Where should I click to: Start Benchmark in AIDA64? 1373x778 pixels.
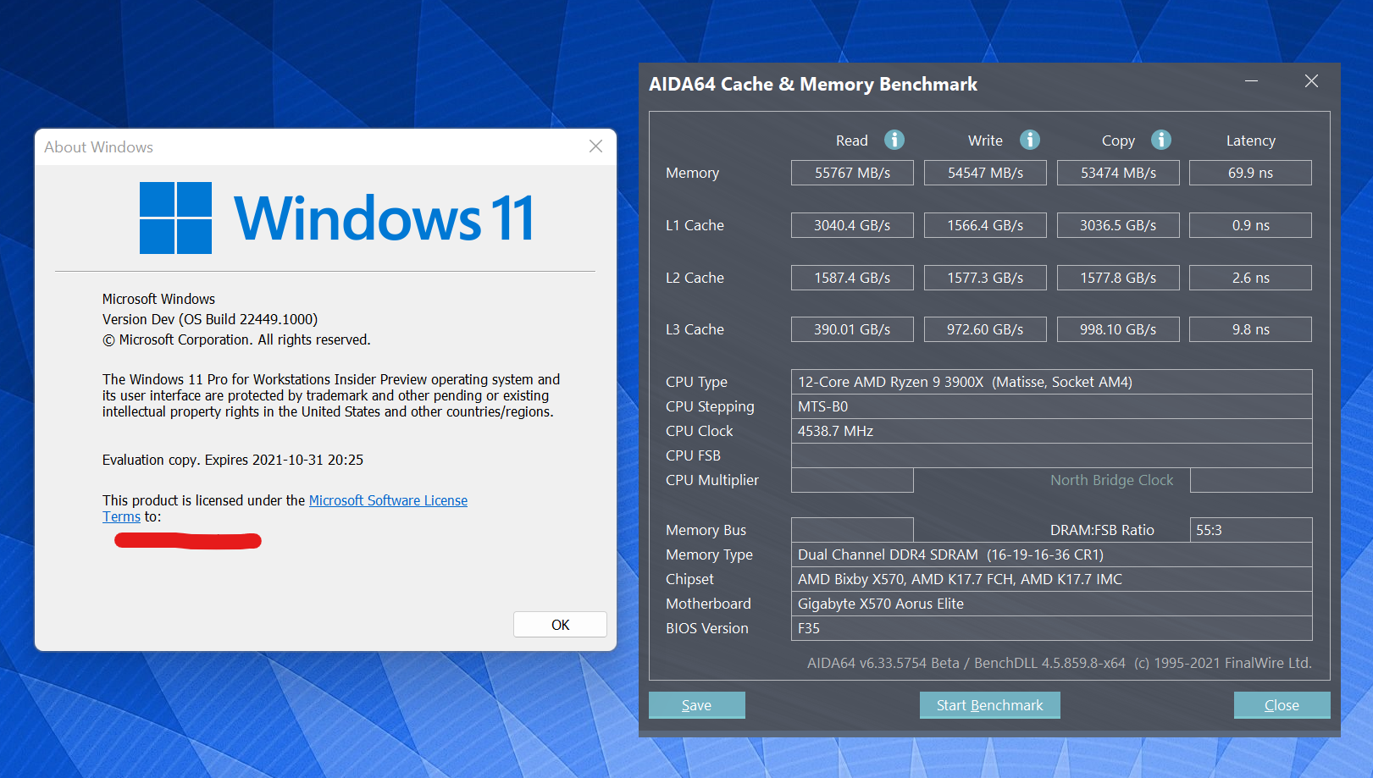(x=989, y=705)
